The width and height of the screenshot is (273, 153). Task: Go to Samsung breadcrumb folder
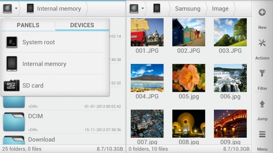pos(187,8)
